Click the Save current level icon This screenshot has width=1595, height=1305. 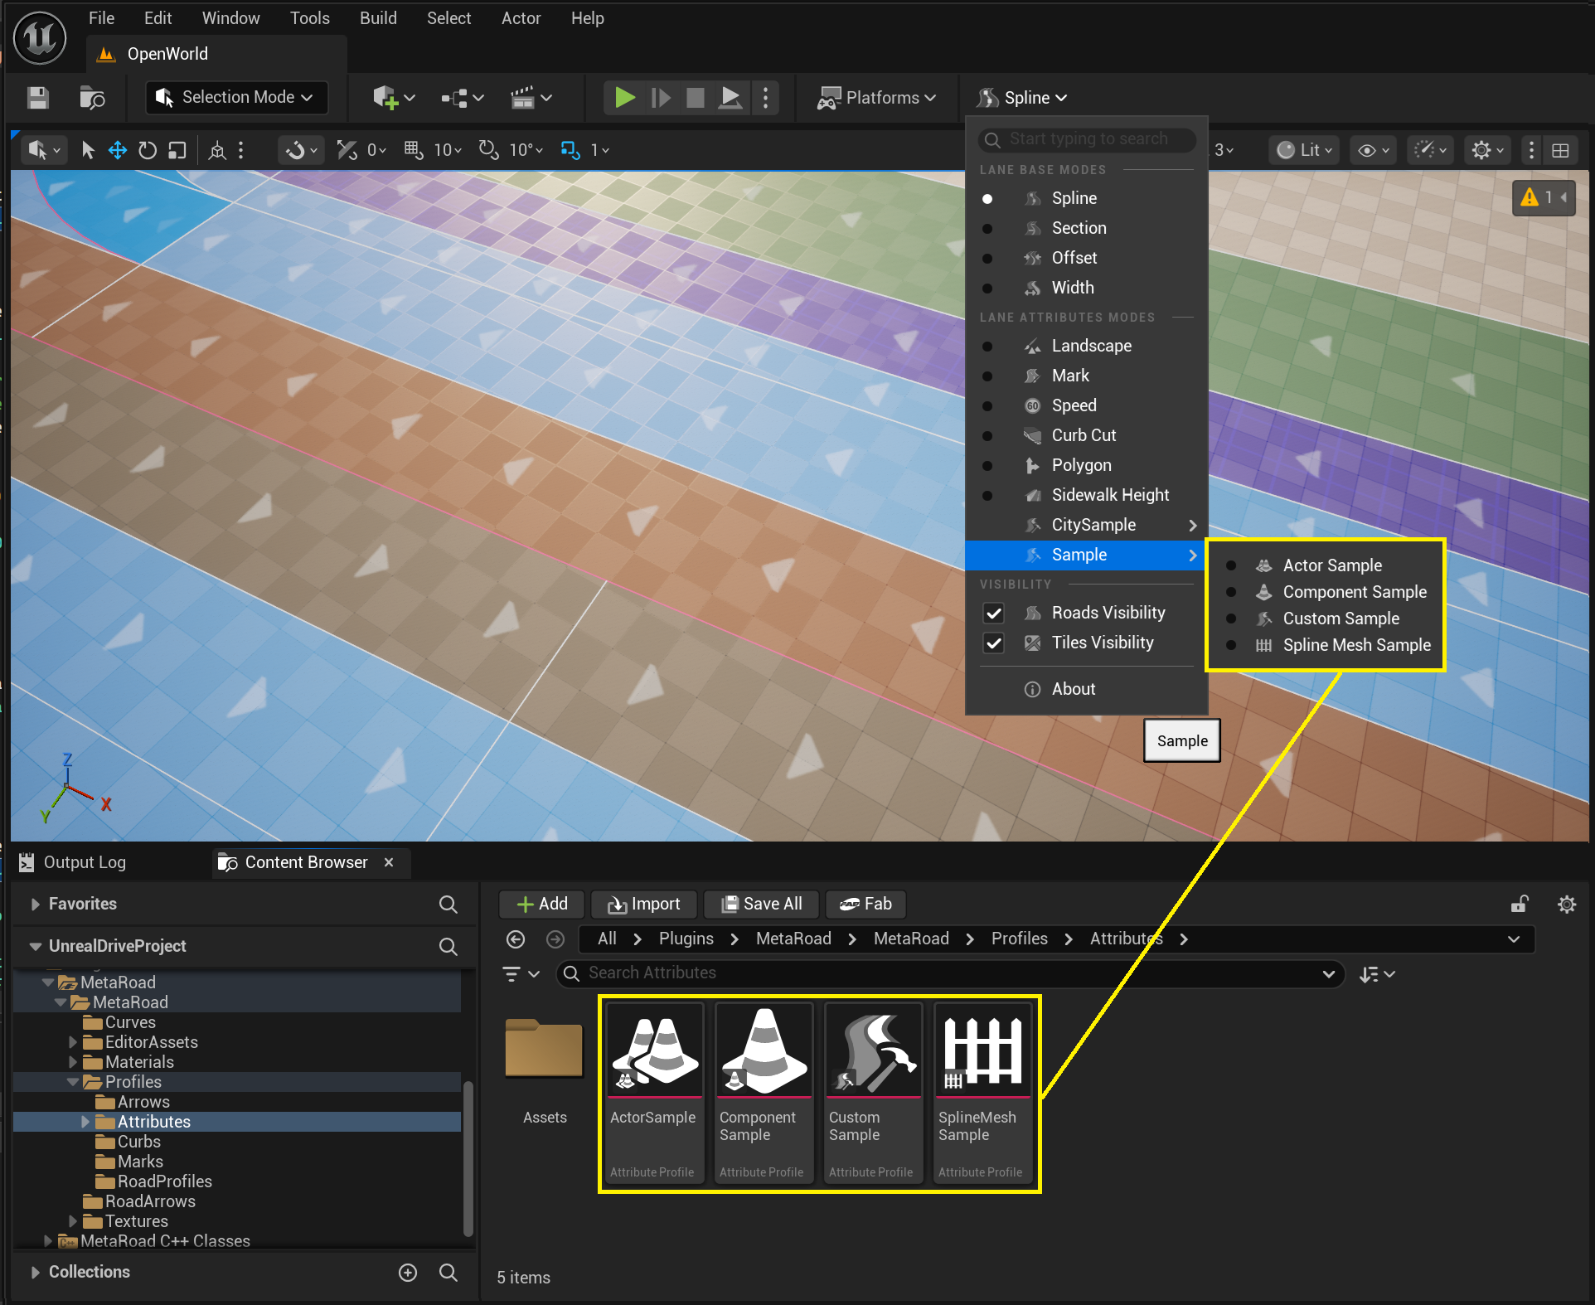[38, 98]
